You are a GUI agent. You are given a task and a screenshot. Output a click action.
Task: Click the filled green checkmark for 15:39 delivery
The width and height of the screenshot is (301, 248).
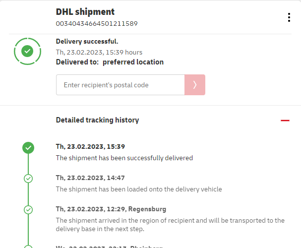28,147
